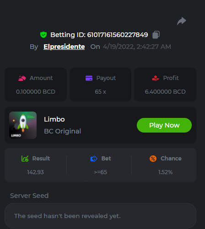
Task: Copy the Betting ID with the copy icon
Action: tap(156, 35)
